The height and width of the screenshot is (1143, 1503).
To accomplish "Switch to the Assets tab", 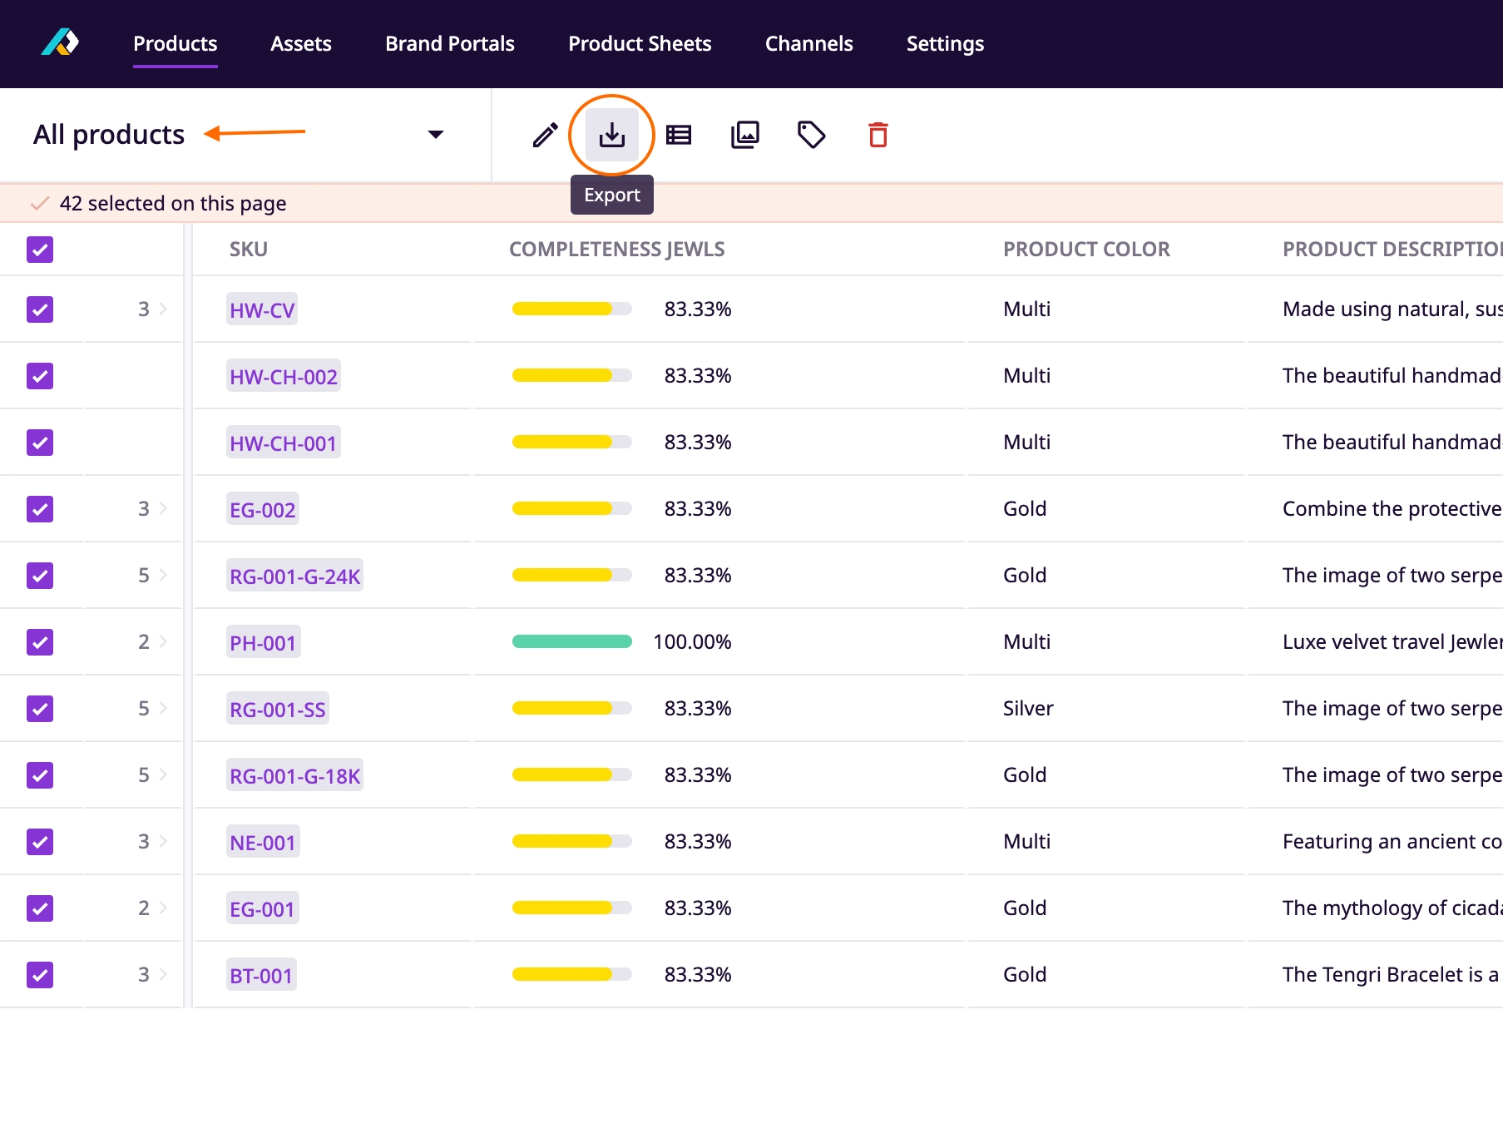I will click(x=301, y=43).
